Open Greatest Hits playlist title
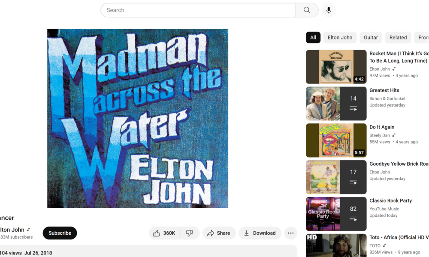Screen dimensions: 429x257 click(384, 90)
